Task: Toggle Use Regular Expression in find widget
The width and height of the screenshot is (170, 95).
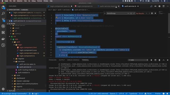Action: tap(134, 13)
